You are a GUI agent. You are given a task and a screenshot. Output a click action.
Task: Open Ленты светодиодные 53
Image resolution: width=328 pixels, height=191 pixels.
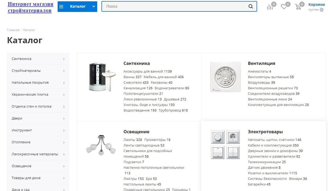click(x=144, y=145)
